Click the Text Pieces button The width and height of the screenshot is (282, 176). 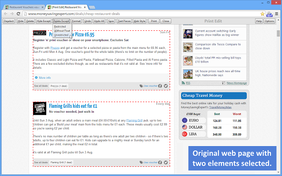[124, 21]
